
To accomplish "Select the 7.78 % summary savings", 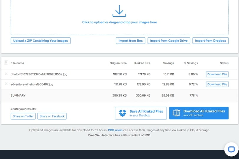I will 194,95.
